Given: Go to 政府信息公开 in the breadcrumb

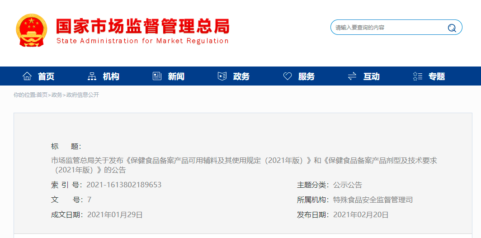Looking at the screenshot, I should (x=83, y=95).
